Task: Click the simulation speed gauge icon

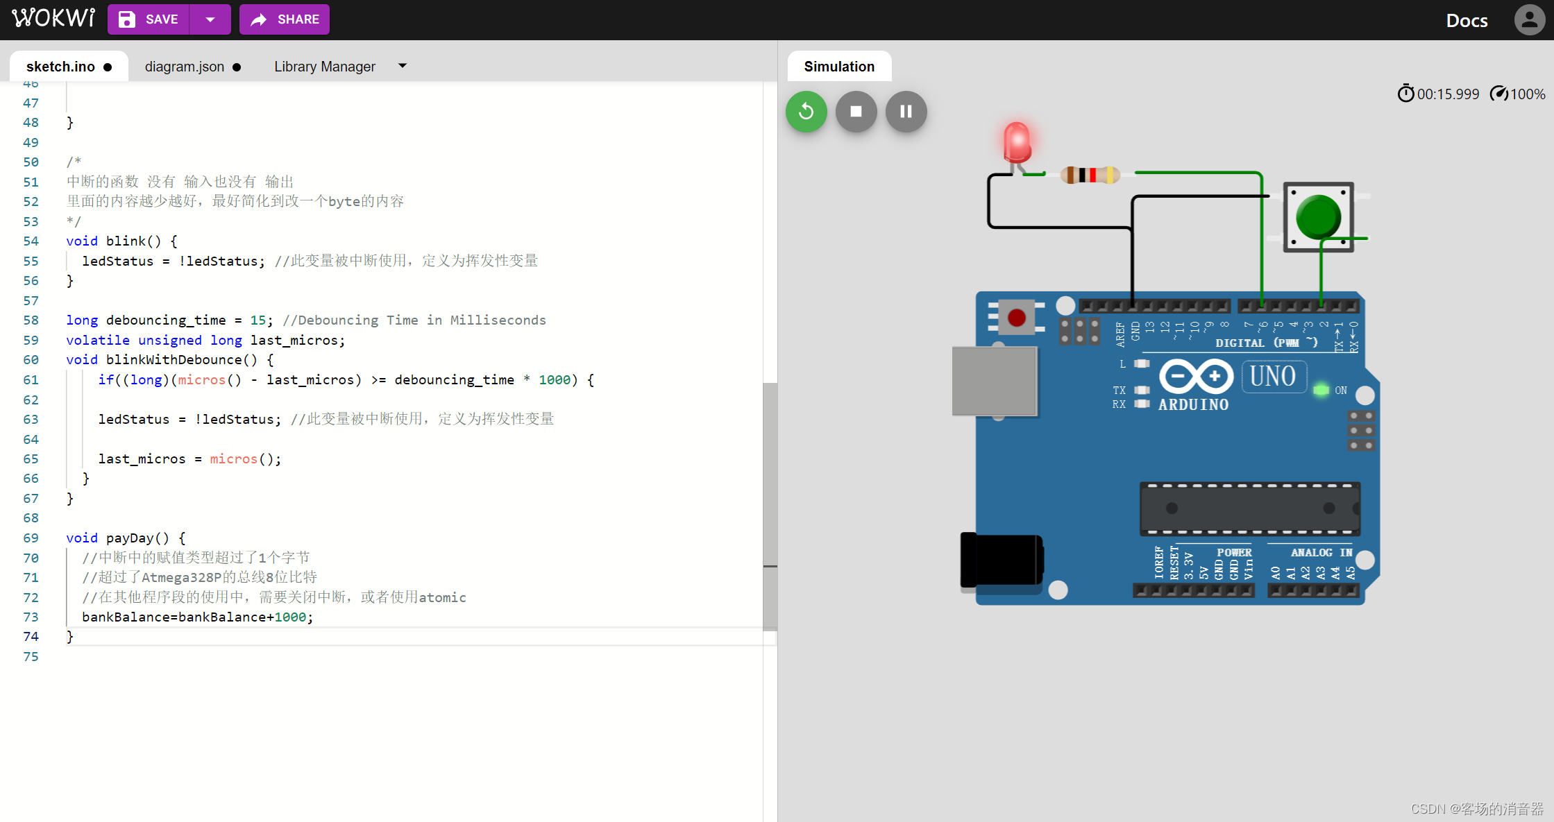Action: point(1498,94)
